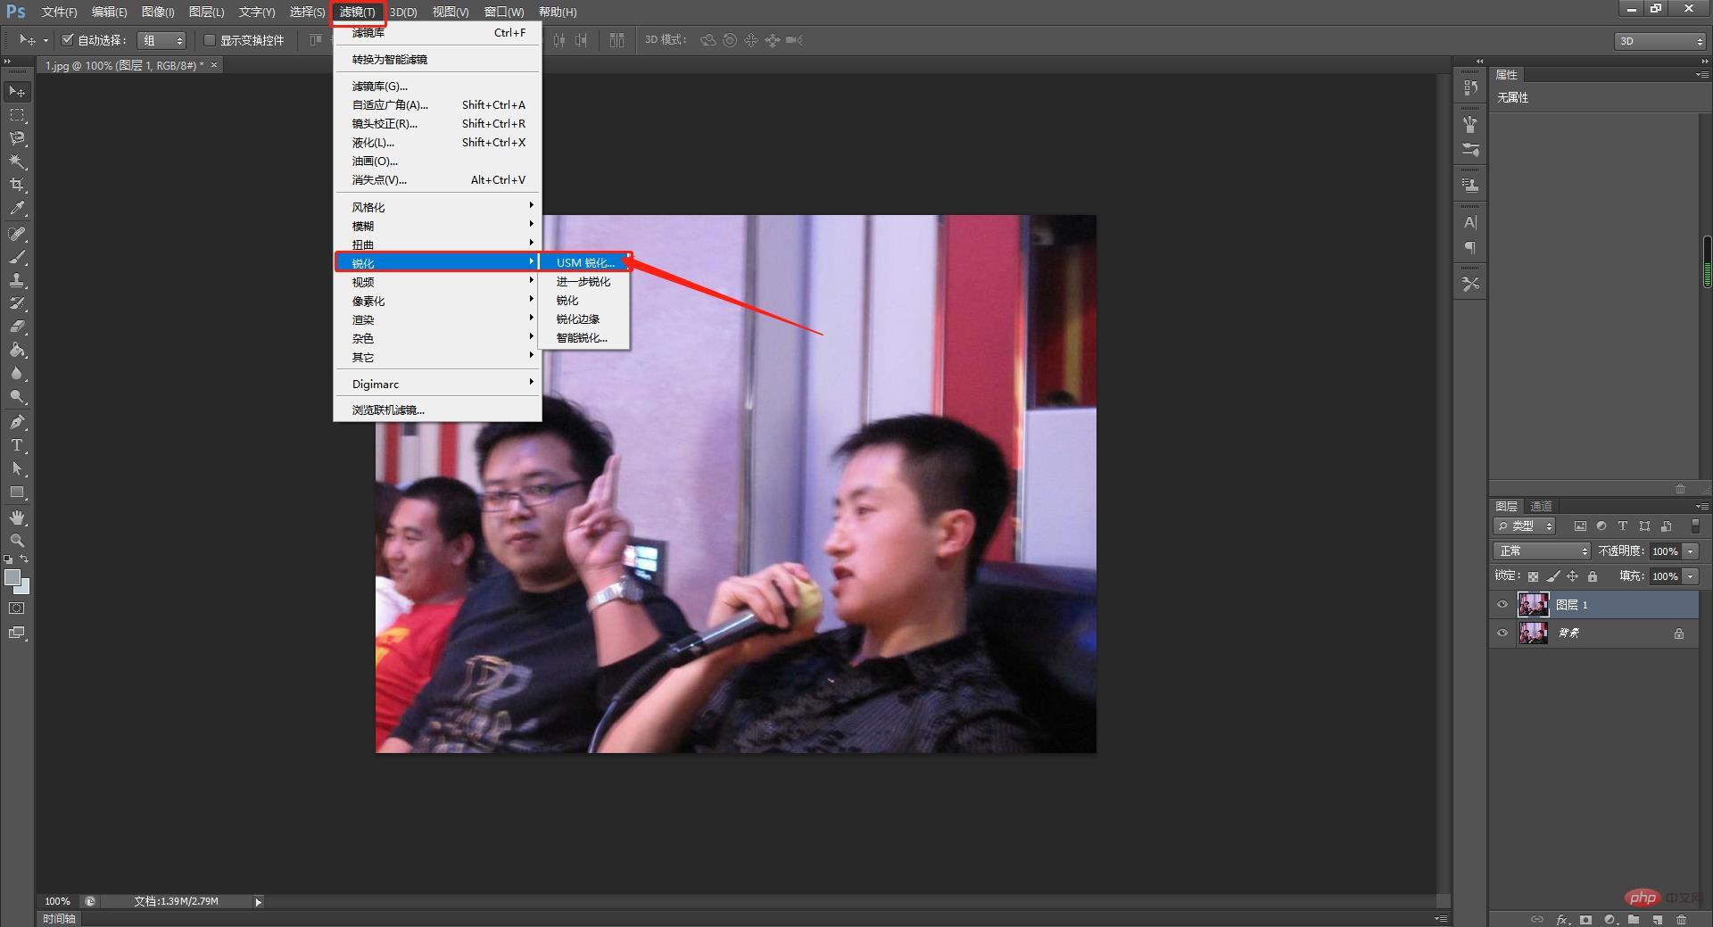Viewport: 1713px width, 927px height.
Task: Select the Paint Bucket tool
Action: [x=17, y=350]
